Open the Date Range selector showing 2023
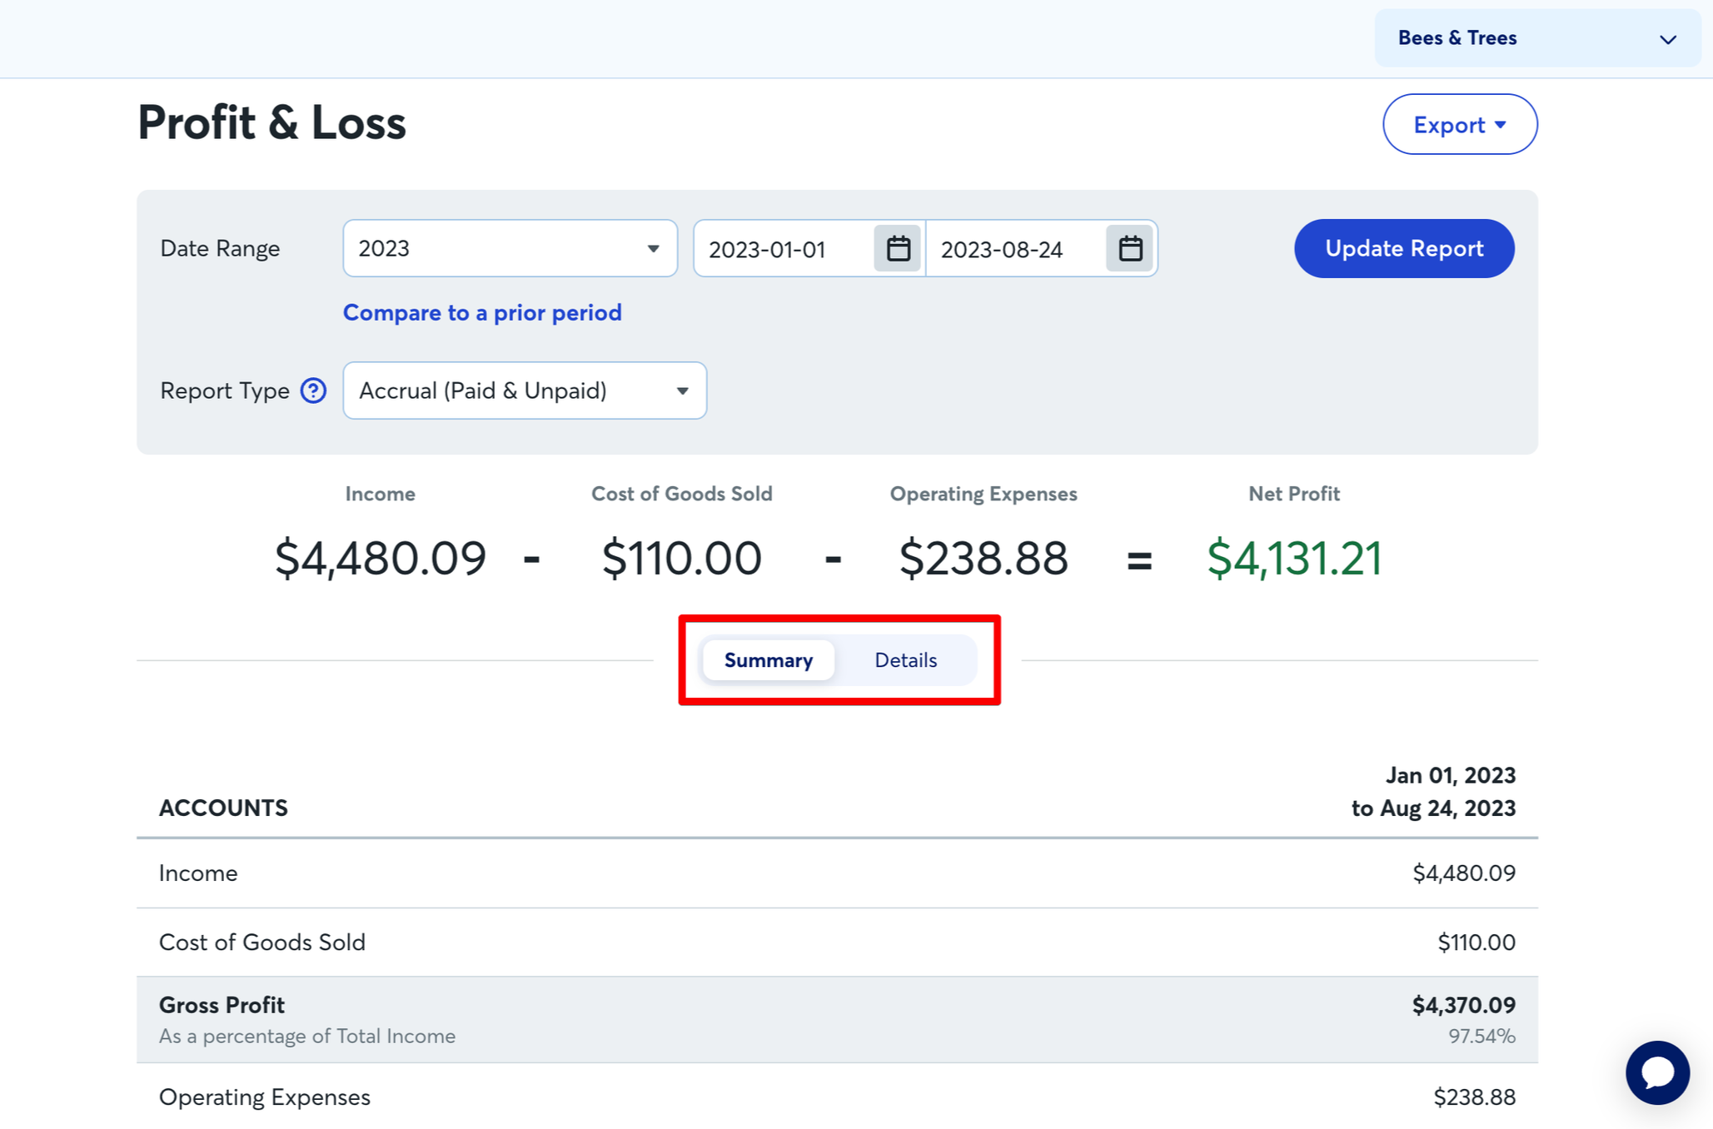This screenshot has width=1713, height=1129. pyautogui.click(x=510, y=247)
